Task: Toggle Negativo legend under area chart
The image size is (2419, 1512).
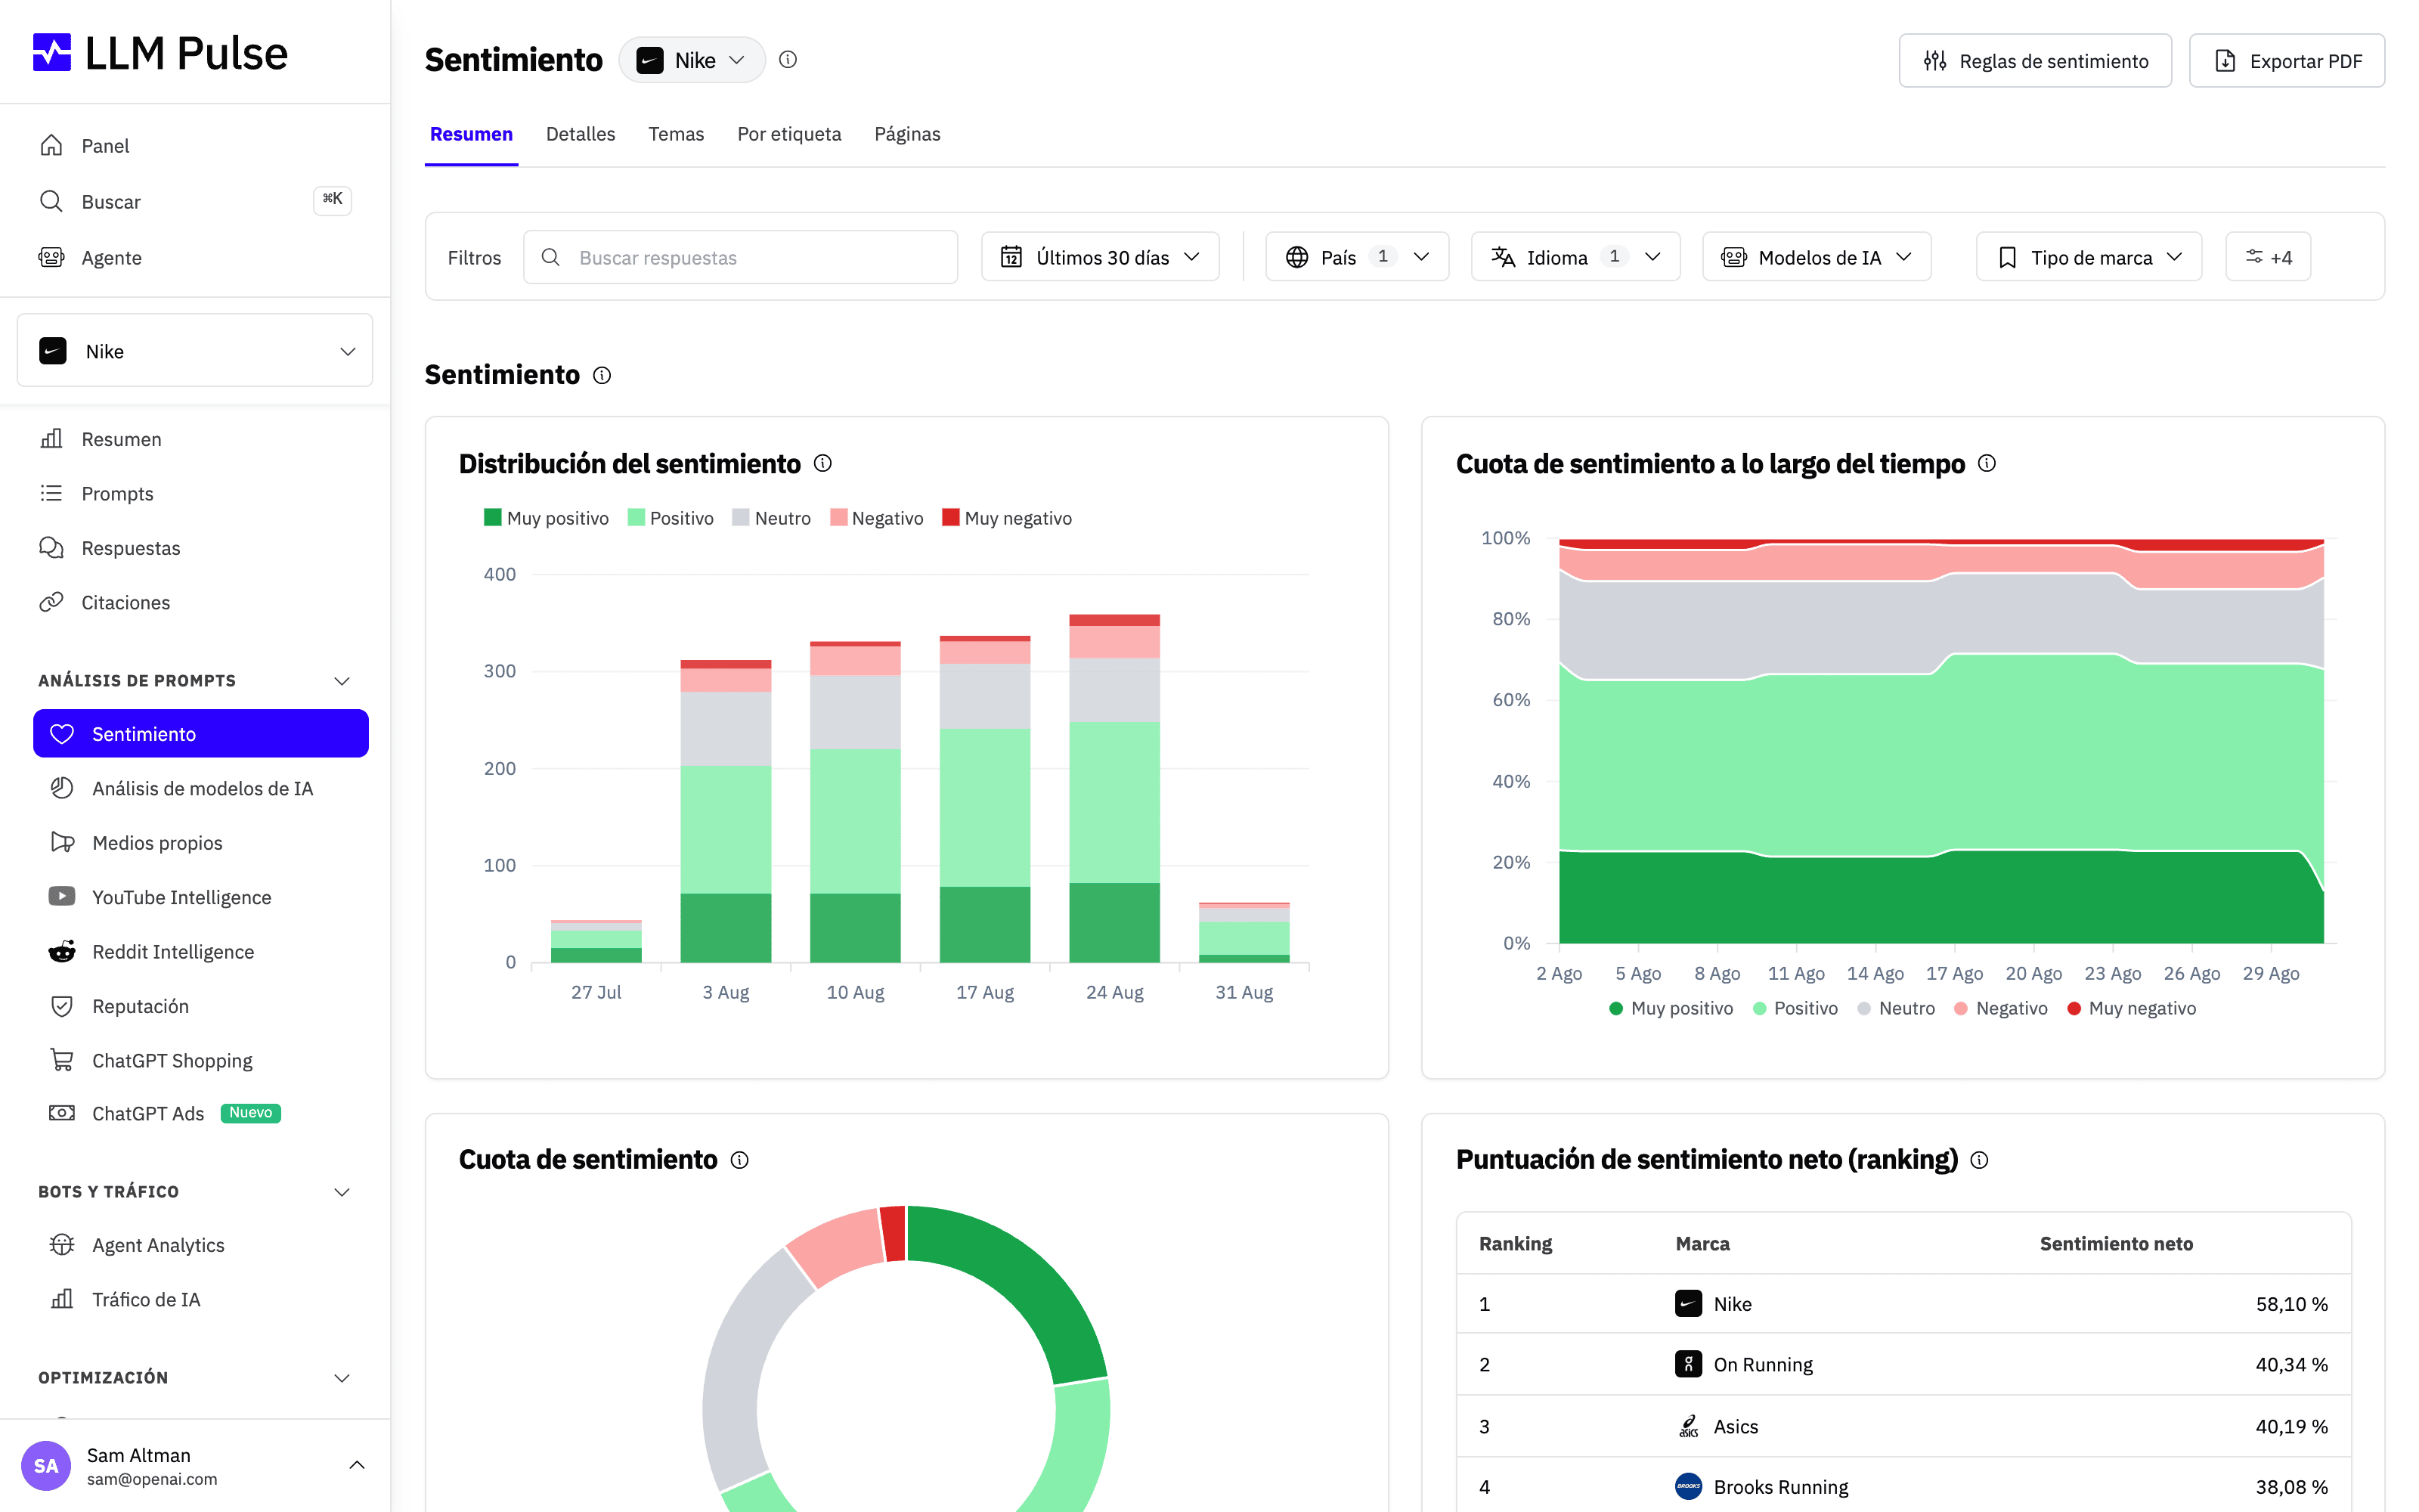Action: tap(2000, 1008)
